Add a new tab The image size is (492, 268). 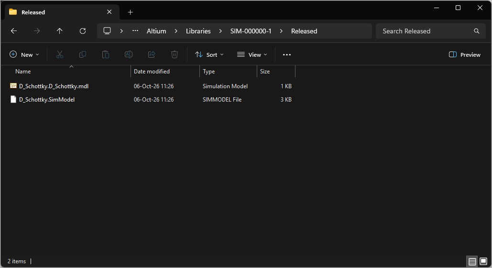click(130, 12)
